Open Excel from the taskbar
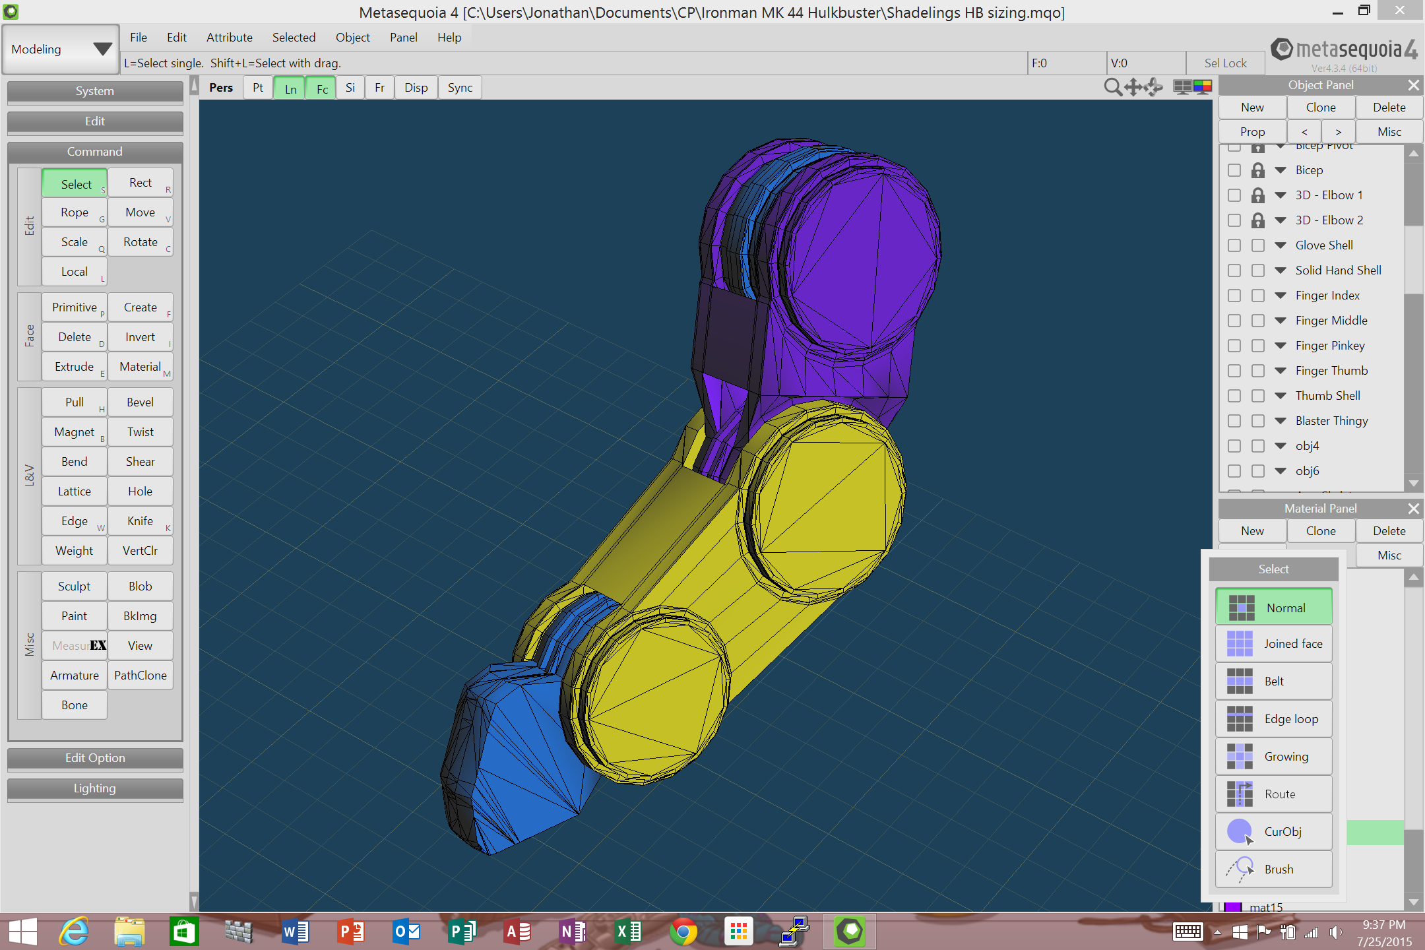 pos(628,932)
